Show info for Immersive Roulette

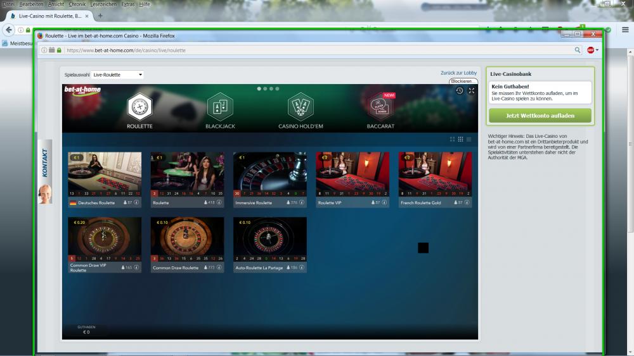302,202
